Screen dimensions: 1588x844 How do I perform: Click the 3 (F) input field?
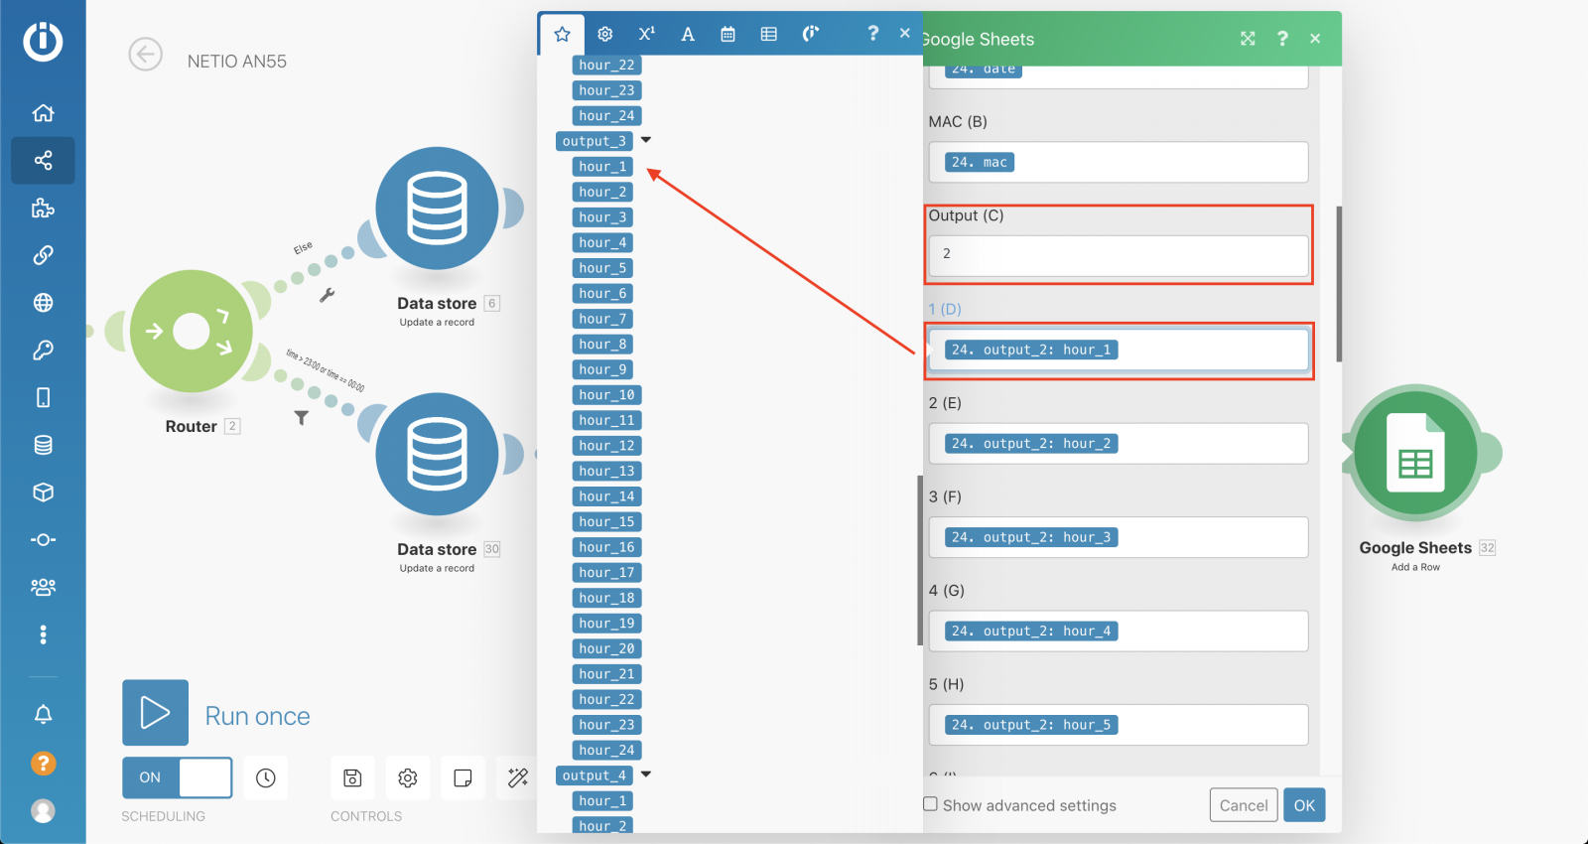(1119, 537)
